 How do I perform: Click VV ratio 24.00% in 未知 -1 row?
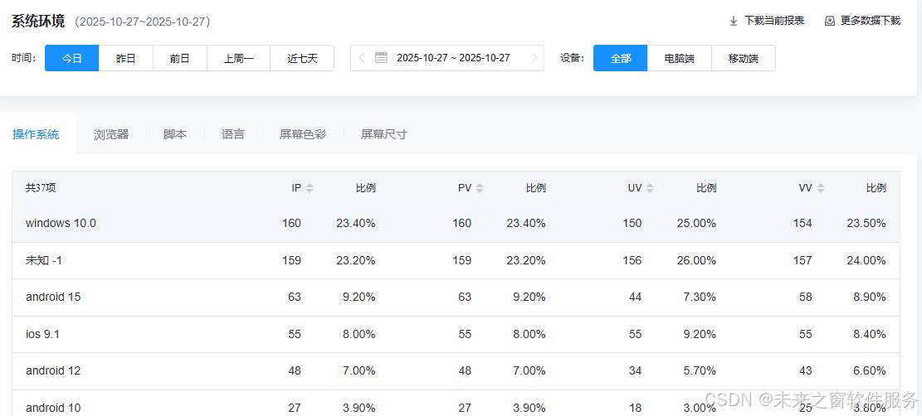(866, 260)
